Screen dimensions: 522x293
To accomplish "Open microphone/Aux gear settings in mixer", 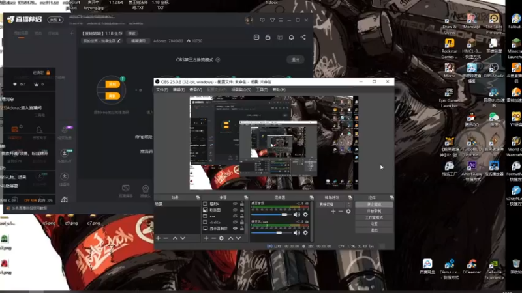I will pyautogui.click(x=305, y=233).
